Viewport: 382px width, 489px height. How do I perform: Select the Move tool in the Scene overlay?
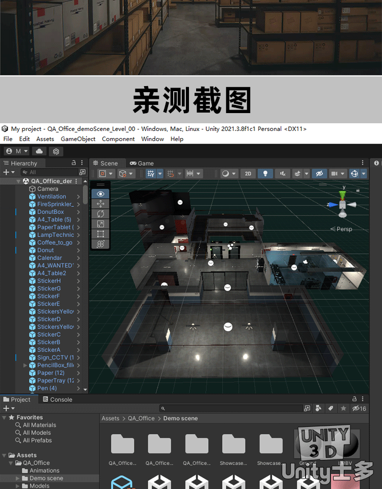click(100, 204)
